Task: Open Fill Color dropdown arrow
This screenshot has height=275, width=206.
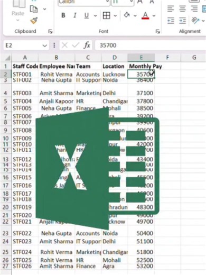Action: pos(135,16)
